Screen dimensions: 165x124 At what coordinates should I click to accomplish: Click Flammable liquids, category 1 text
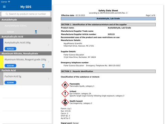[82, 86]
